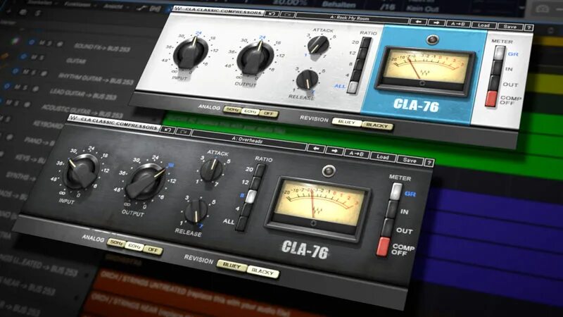Screen dimensions: 563x317
Task: Turn analog OFF on silver CLA-76
Action: (269, 113)
